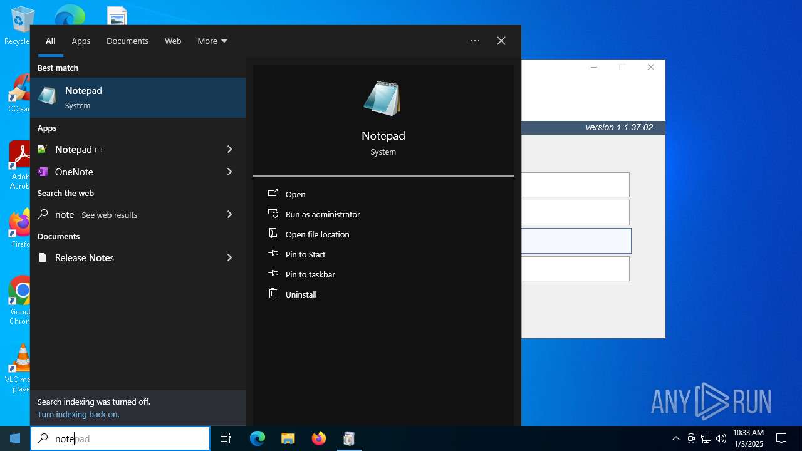Click the Open file location icon
Image resolution: width=802 pixels, height=451 pixels.
click(273, 234)
